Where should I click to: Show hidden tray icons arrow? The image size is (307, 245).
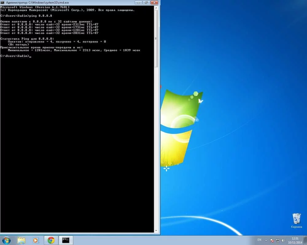[266, 240]
